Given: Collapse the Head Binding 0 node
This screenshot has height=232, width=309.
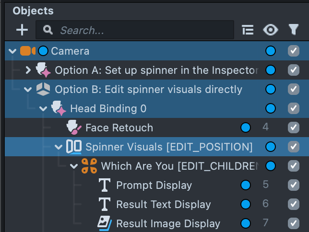Looking at the screenshot, I should point(44,108).
